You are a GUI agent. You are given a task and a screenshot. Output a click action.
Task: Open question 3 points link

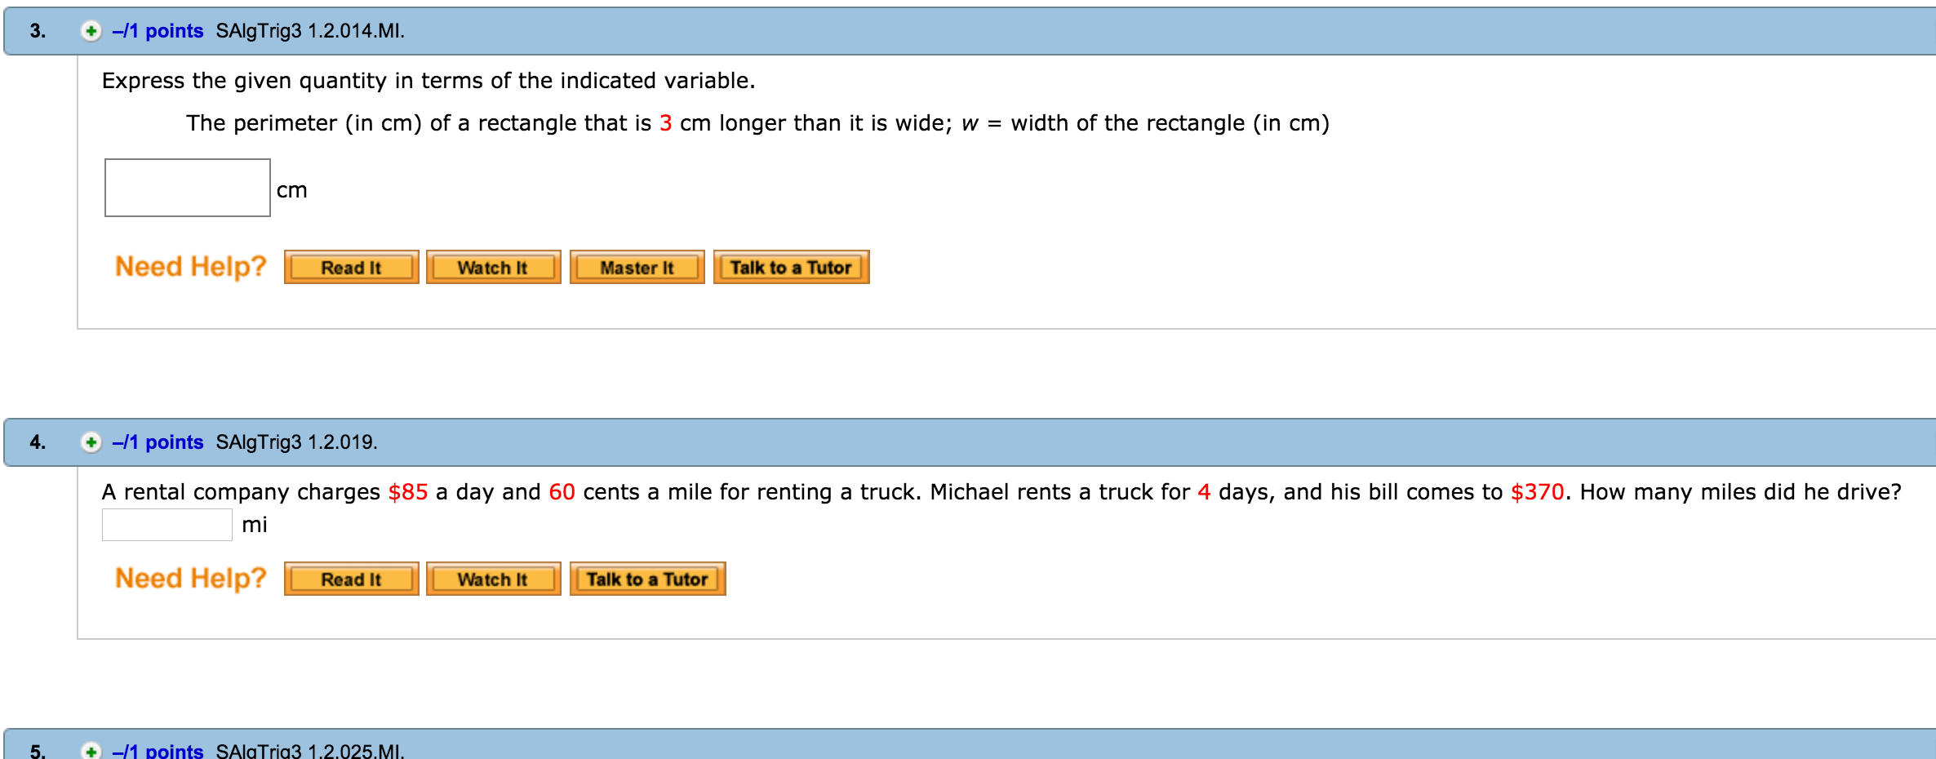point(158,31)
